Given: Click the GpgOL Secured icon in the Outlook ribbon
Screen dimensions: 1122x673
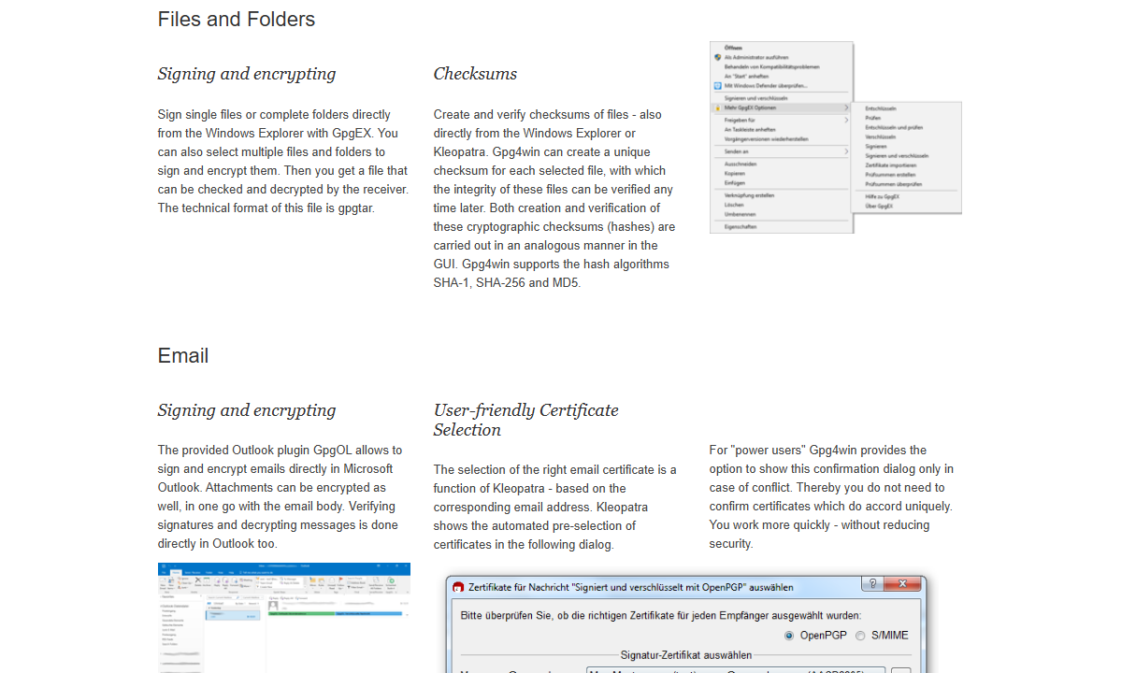Looking at the screenshot, I should [392, 581].
